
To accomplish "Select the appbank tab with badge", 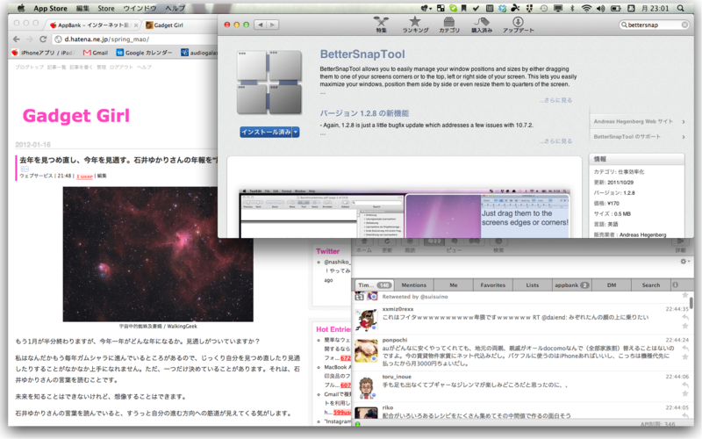I will click(572, 284).
